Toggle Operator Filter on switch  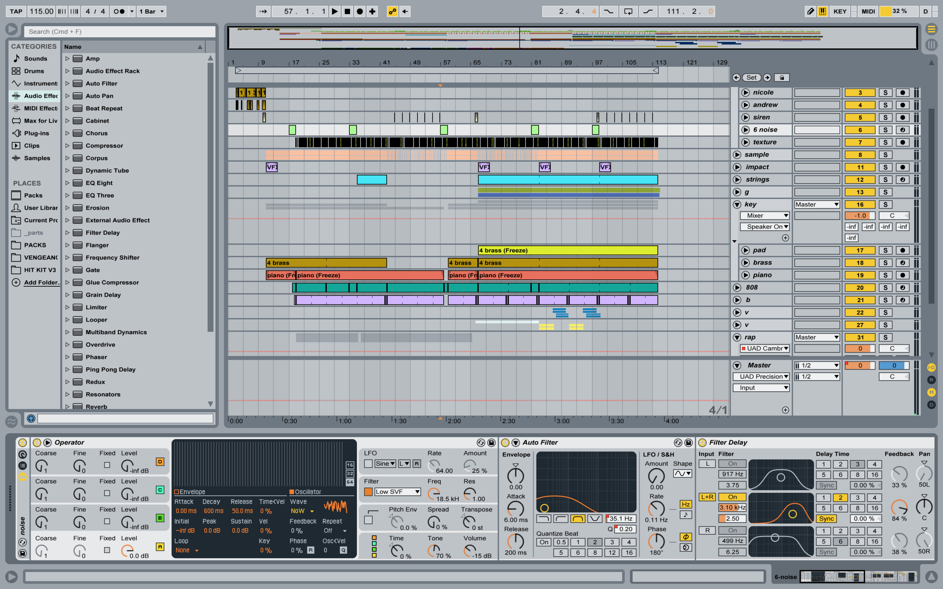tap(368, 492)
